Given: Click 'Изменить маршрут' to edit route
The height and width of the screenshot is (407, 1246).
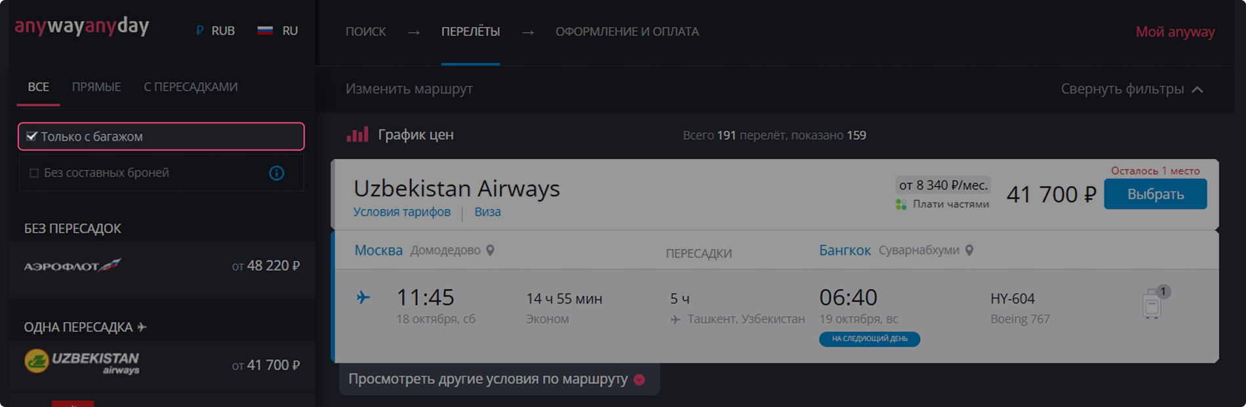Looking at the screenshot, I should [409, 89].
